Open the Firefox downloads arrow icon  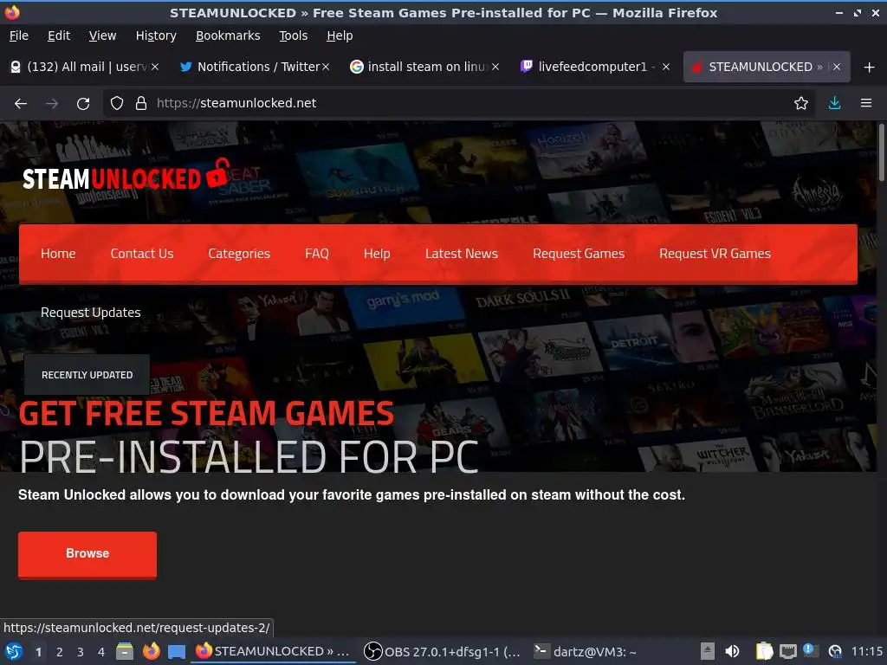pyautogui.click(x=834, y=104)
